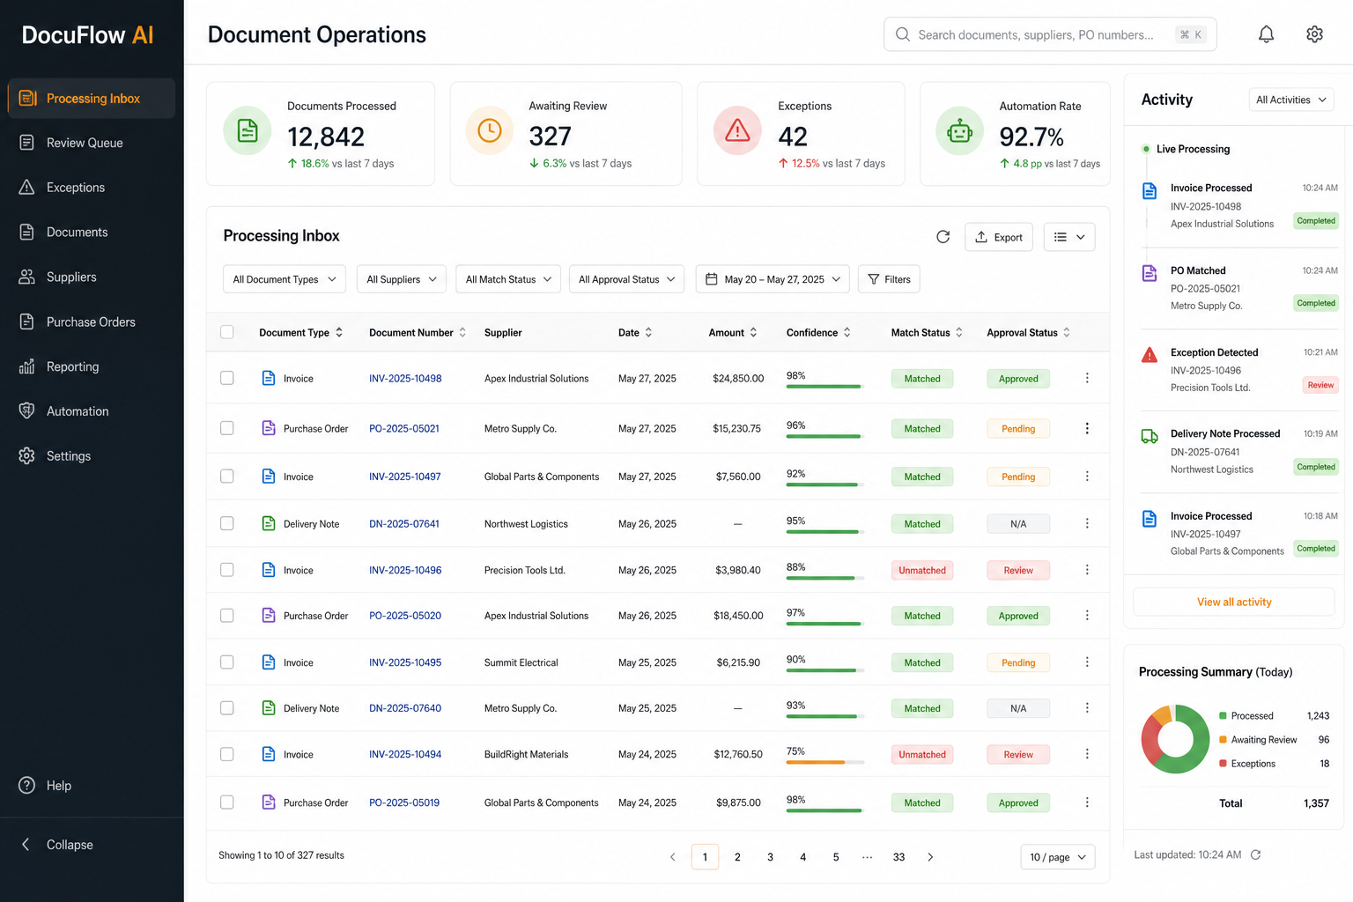Open date range May 20 – May 27 picker
This screenshot has height=902, width=1353.
point(773,279)
